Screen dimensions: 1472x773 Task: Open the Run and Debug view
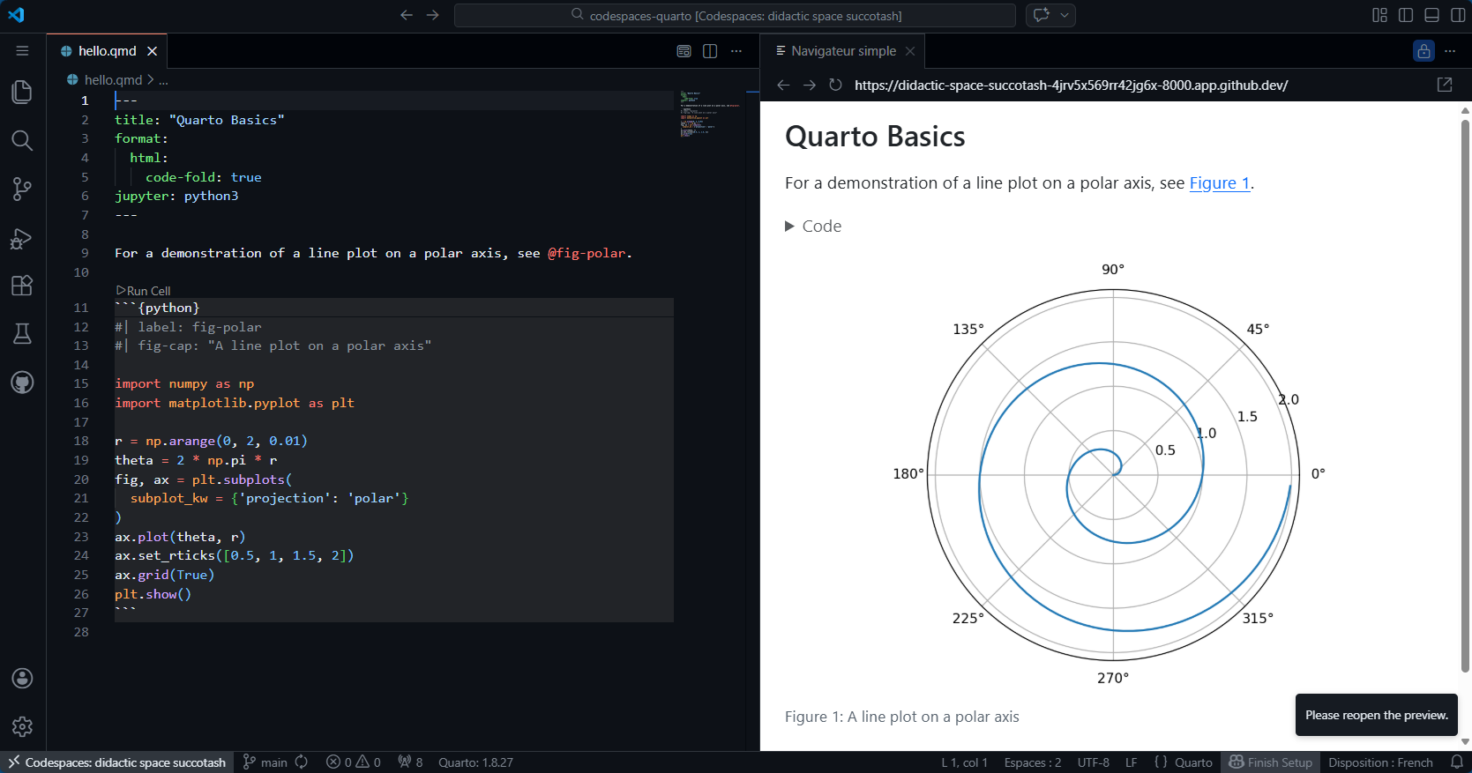click(22, 238)
